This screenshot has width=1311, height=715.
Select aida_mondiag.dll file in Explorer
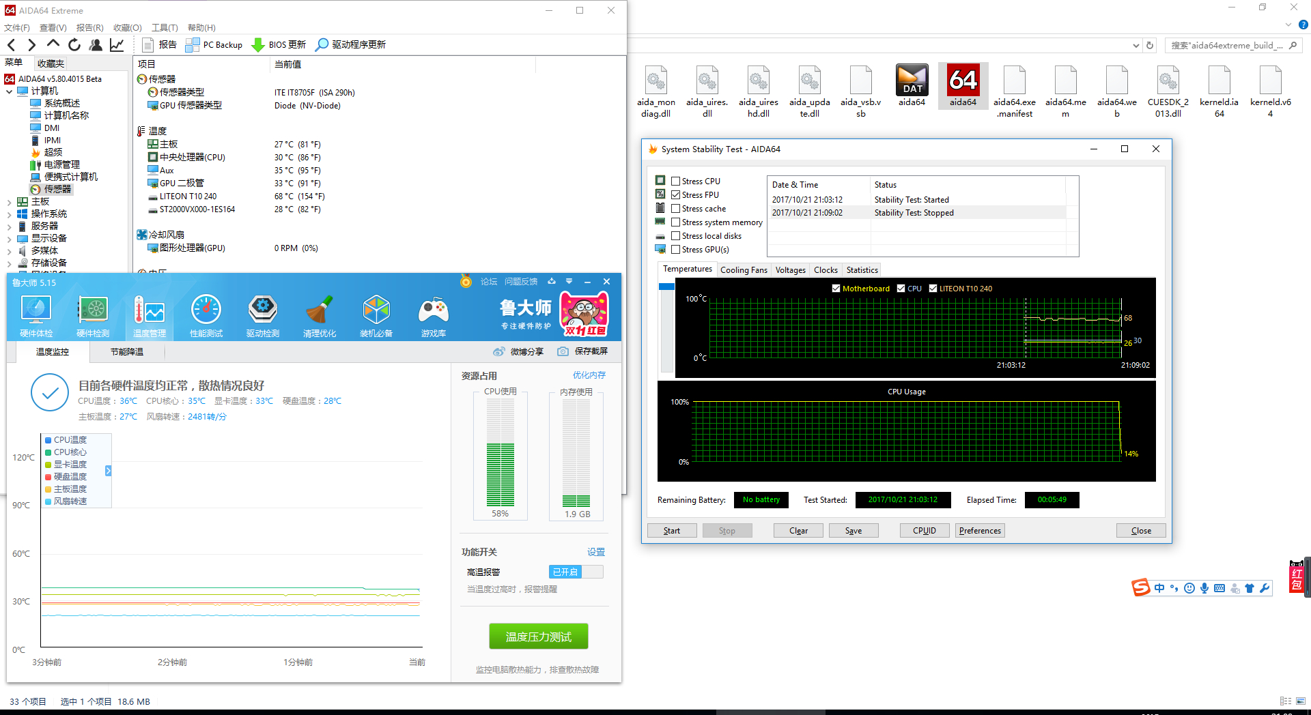tap(655, 91)
